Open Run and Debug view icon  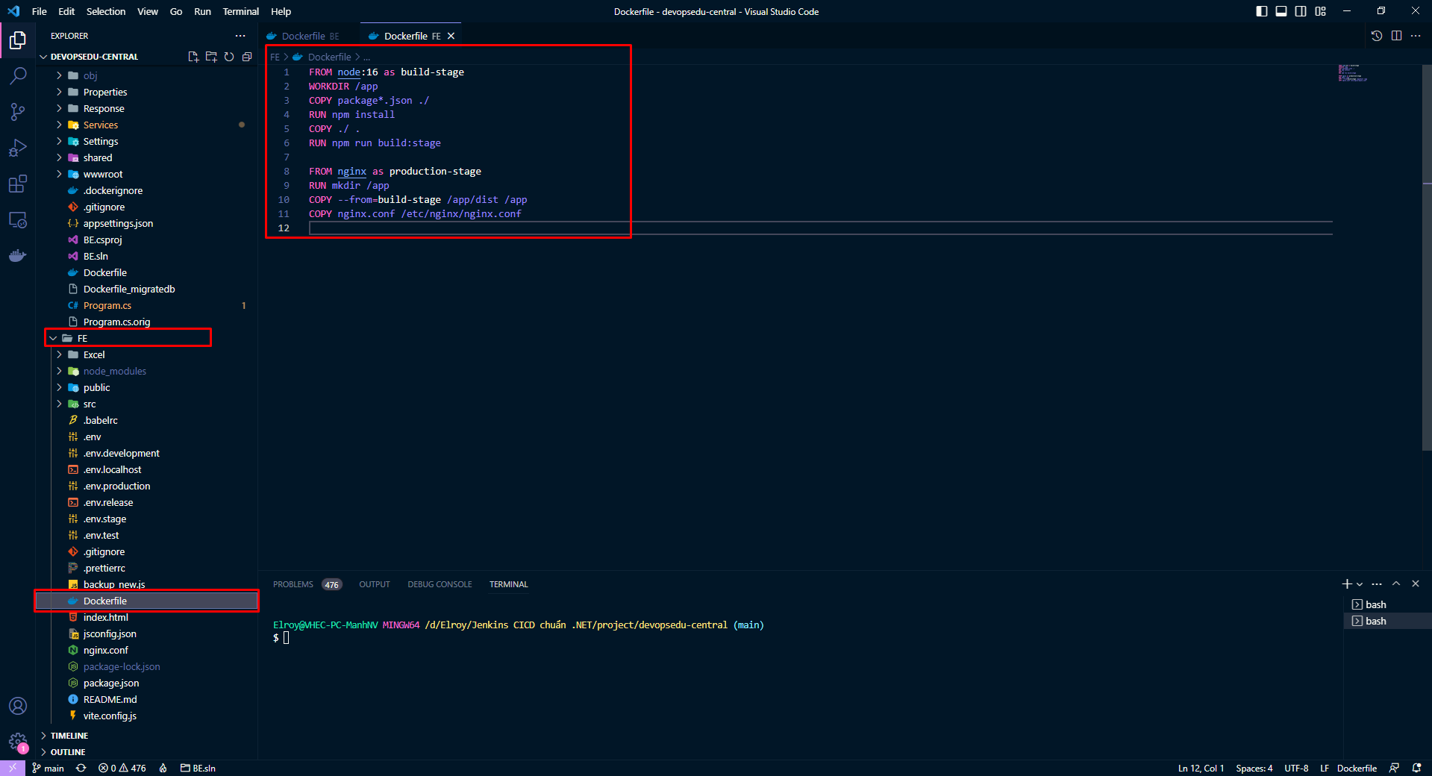point(18,148)
